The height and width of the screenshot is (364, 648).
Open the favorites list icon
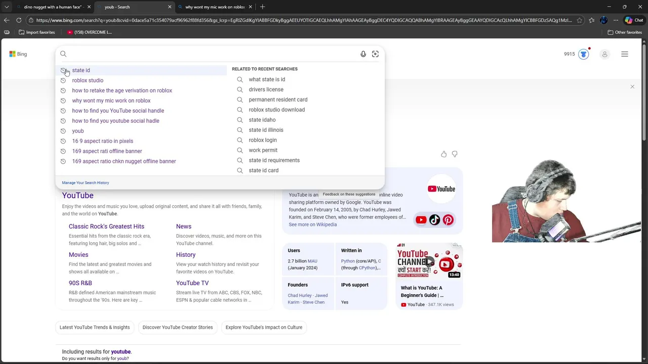click(x=591, y=20)
